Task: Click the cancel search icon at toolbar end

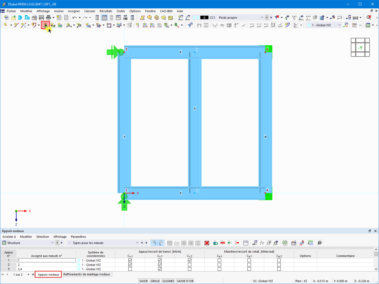Action: 369,18
